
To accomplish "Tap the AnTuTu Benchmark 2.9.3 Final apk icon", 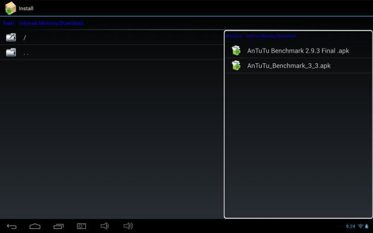I will (x=236, y=51).
